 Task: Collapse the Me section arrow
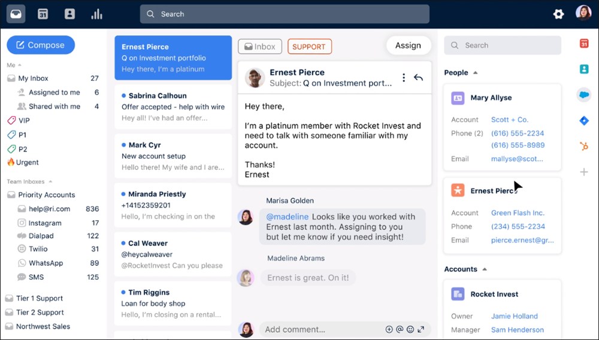coord(20,65)
